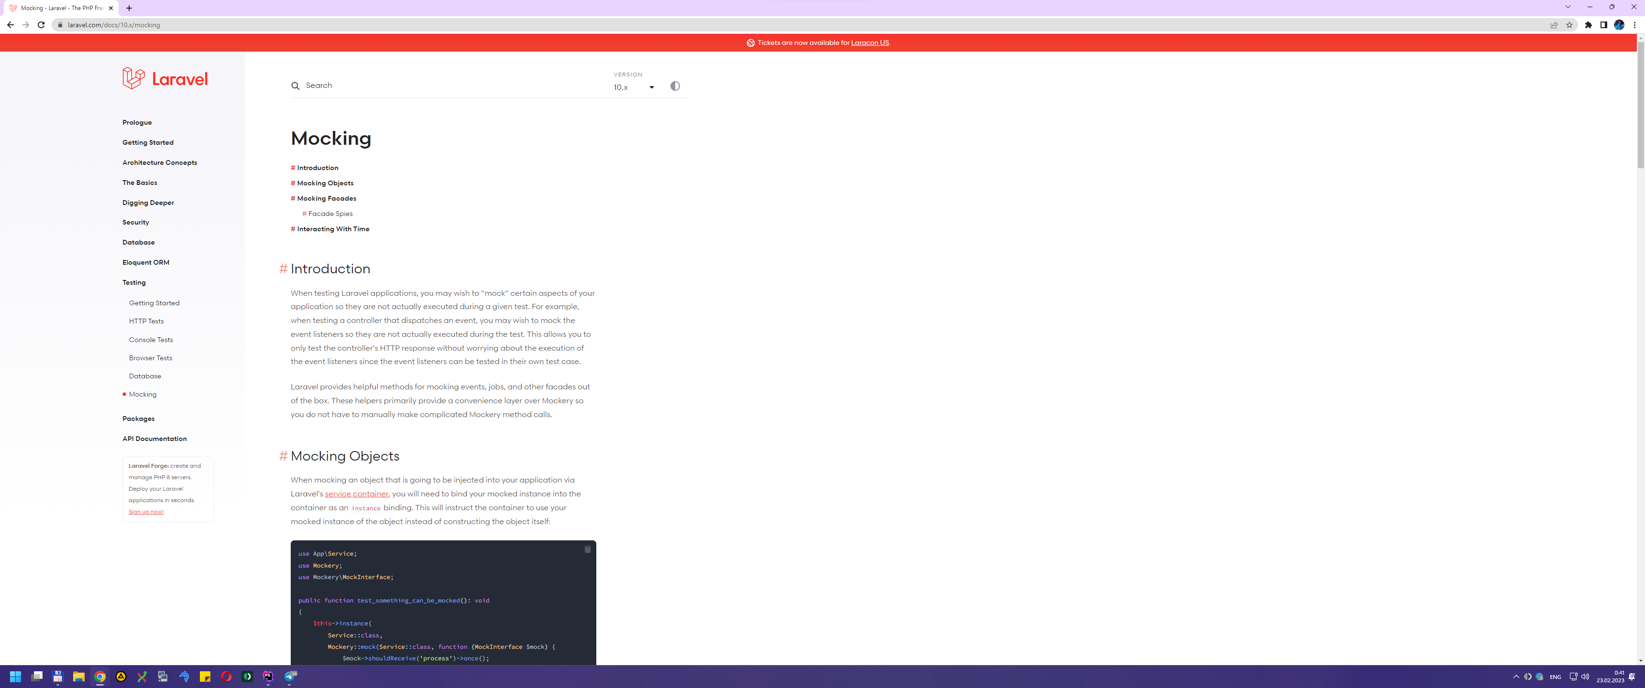Open the notifications bell in system tray
Image resolution: width=1645 pixels, height=688 pixels.
tap(1632, 677)
